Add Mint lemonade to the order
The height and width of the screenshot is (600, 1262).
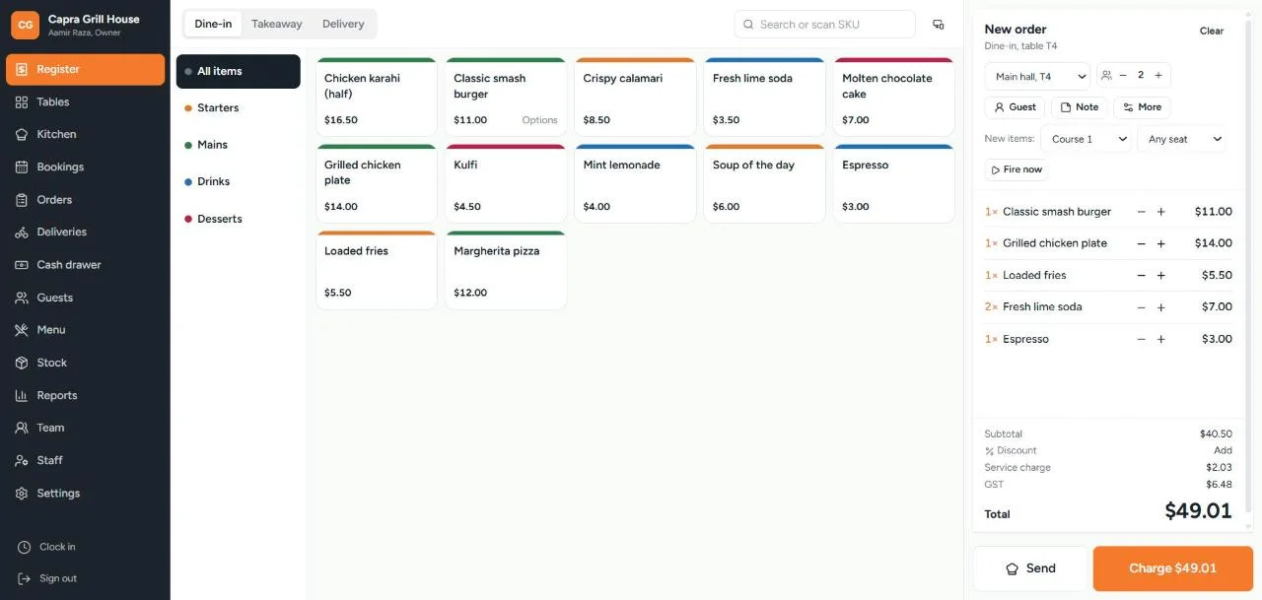click(x=635, y=183)
